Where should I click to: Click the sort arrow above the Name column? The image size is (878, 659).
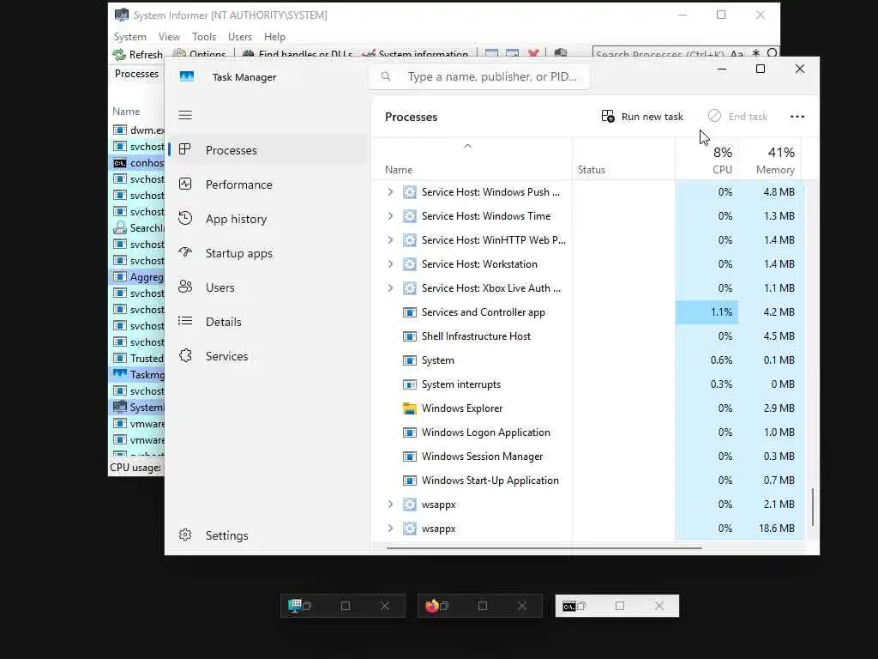coord(467,146)
